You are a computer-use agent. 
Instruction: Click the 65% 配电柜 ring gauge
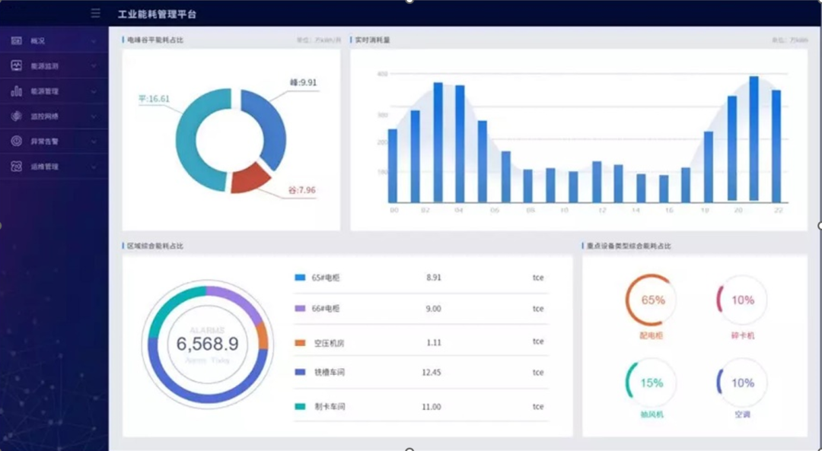coord(652,300)
